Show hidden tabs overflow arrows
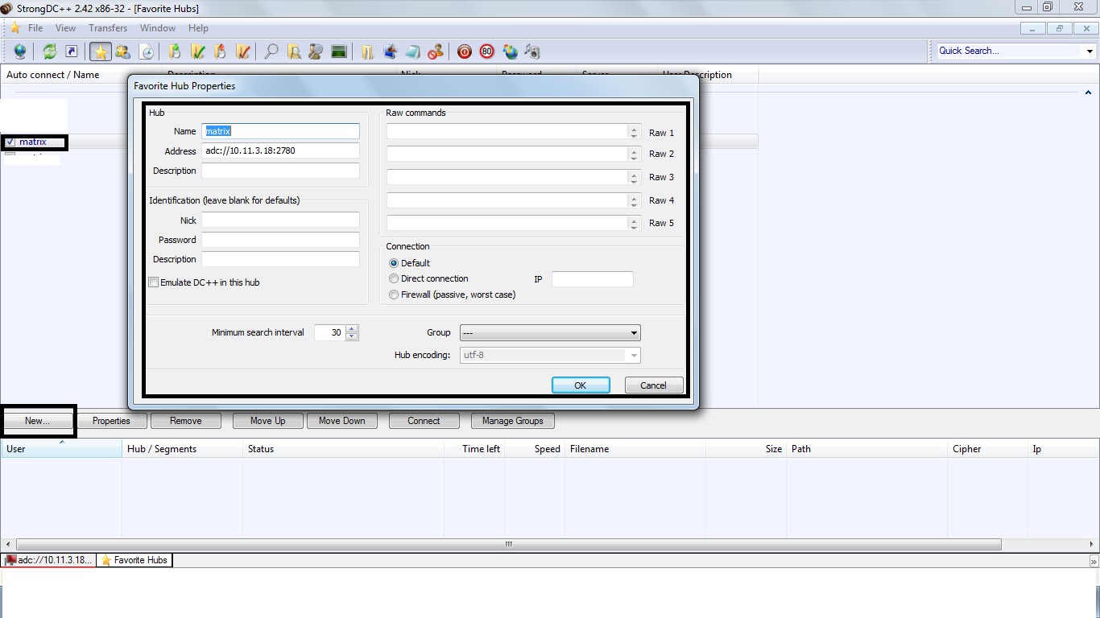The height and width of the screenshot is (618, 1100). [1094, 561]
